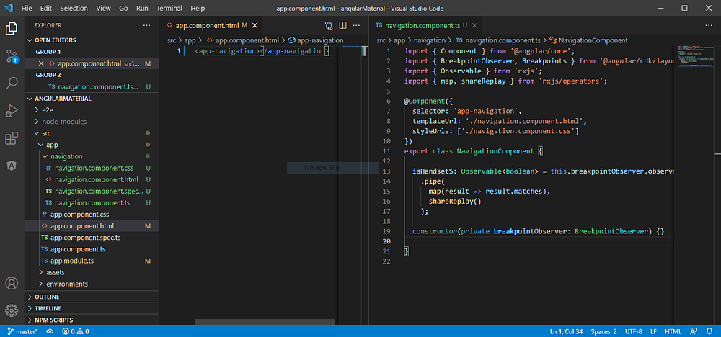
Task: Expand the e2e folder
Action: 47,110
